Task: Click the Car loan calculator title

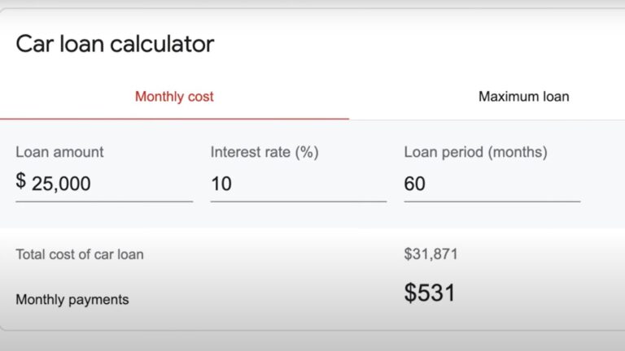Action: (x=115, y=44)
